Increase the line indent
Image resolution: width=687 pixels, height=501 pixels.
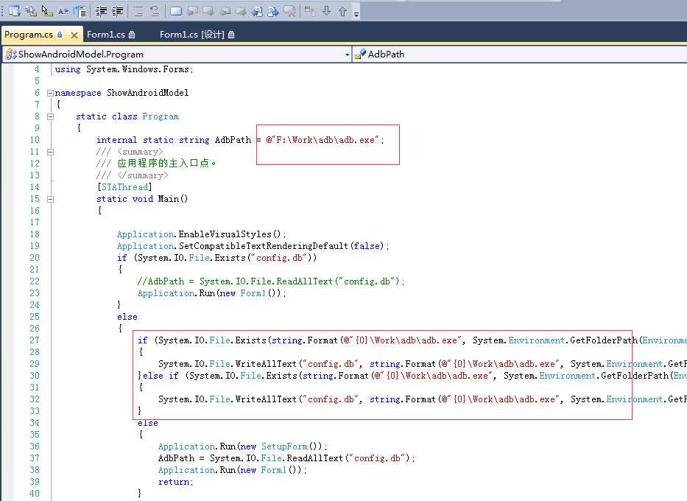pyautogui.click(x=117, y=11)
